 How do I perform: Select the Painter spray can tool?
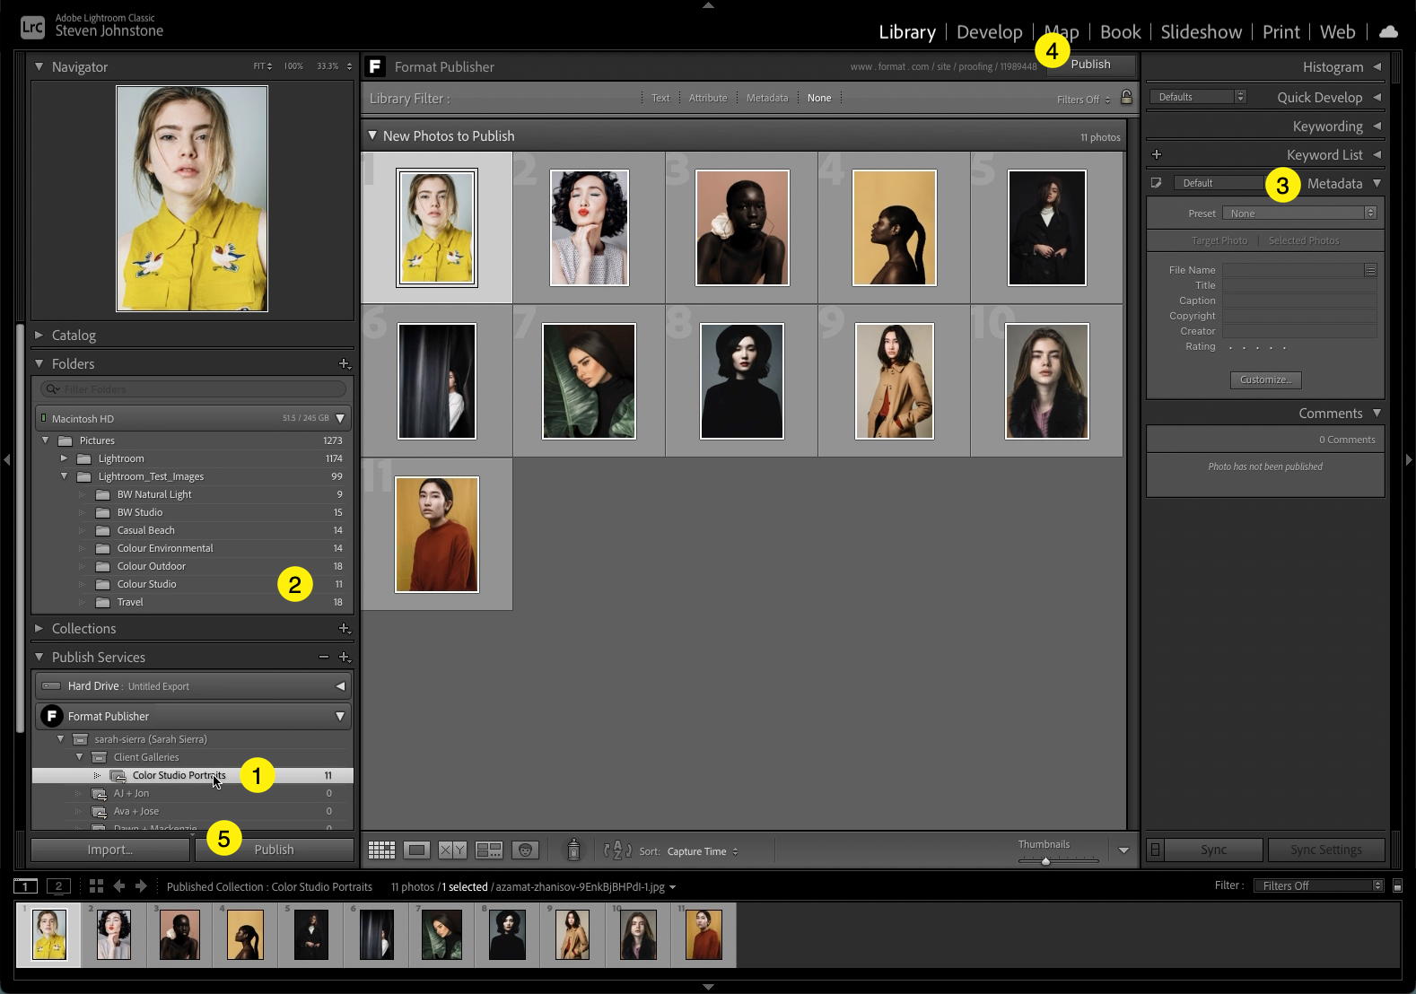[x=573, y=850]
